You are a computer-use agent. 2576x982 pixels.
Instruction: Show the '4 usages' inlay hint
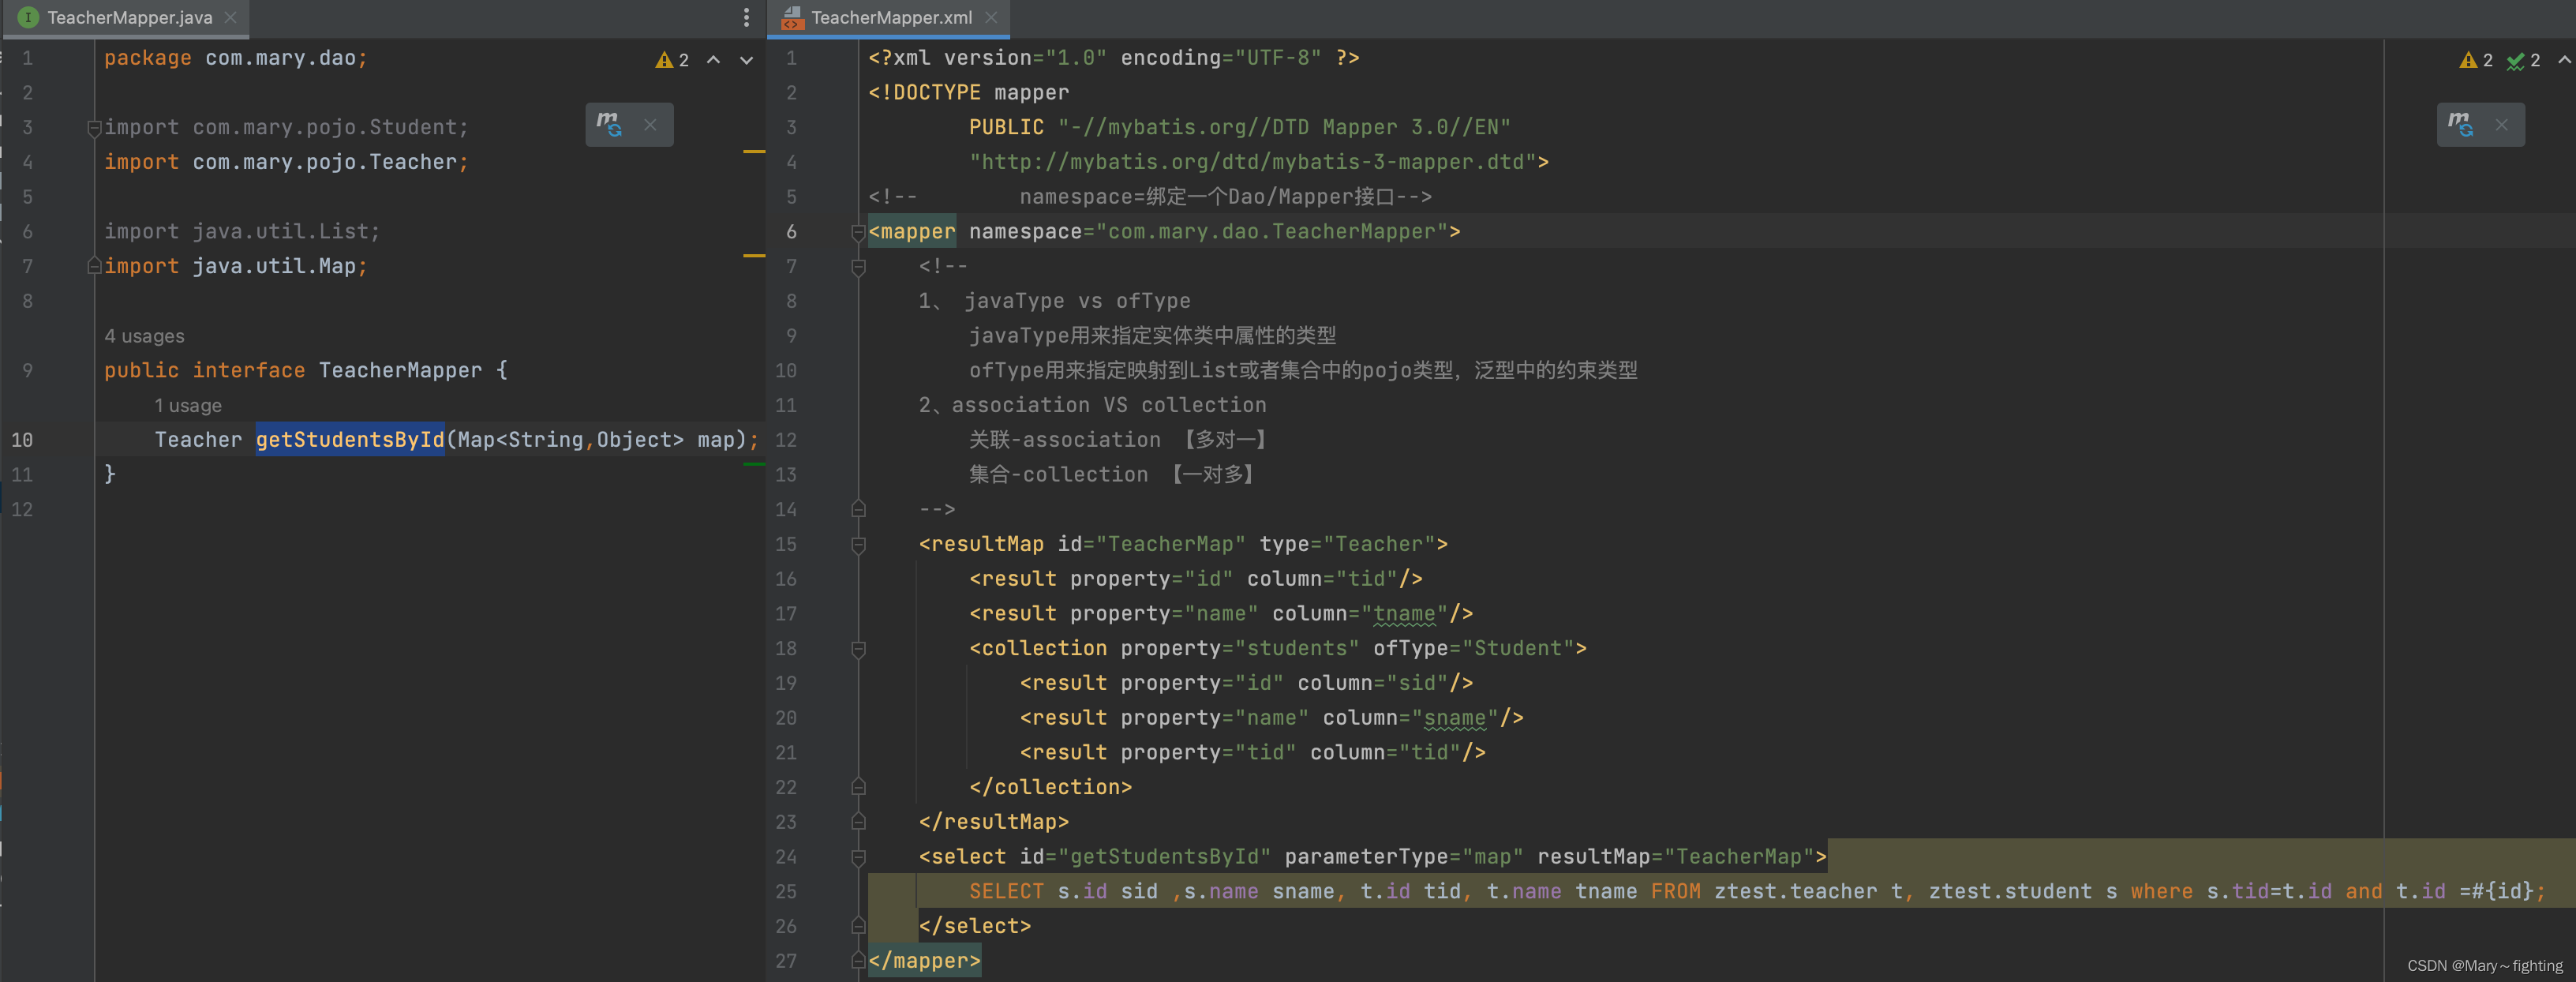tap(144, 336)
